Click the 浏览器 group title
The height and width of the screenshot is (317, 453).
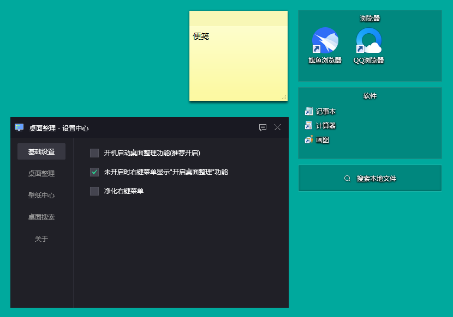click(369, 19)
